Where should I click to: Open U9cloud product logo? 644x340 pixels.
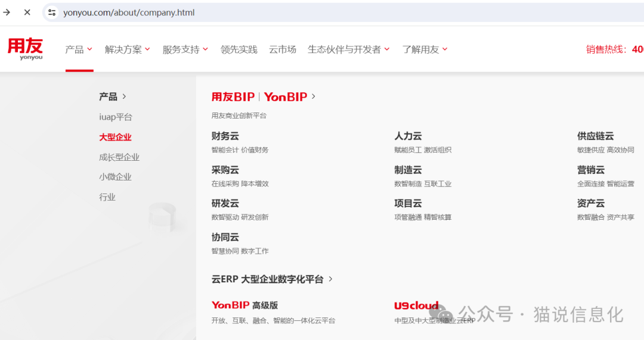tap(416, 305)
